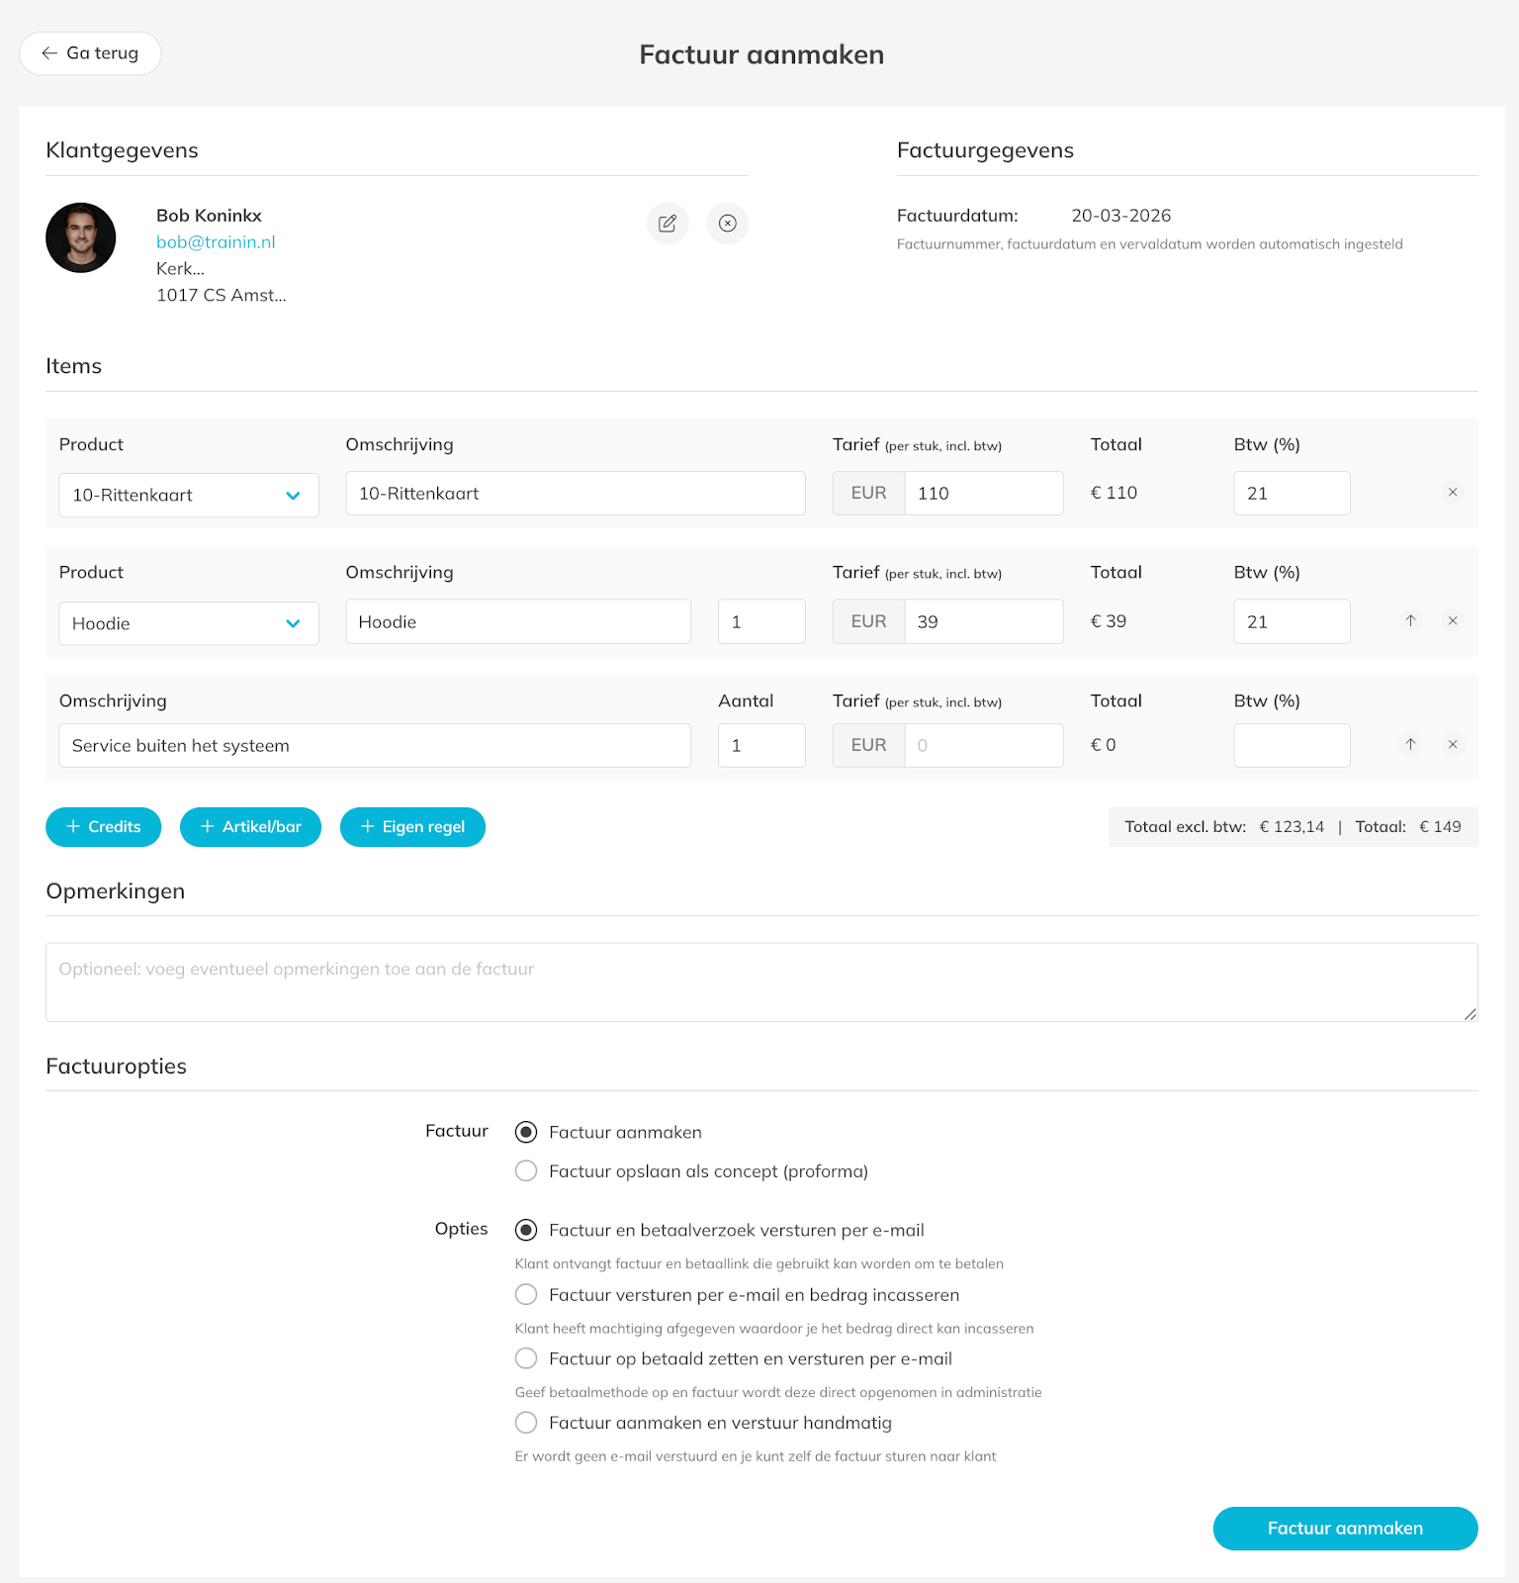Screen dimensions: 1519x1583
Task: Click Bob Koninkx's profile photo
Action: click(x=81, y=238)
